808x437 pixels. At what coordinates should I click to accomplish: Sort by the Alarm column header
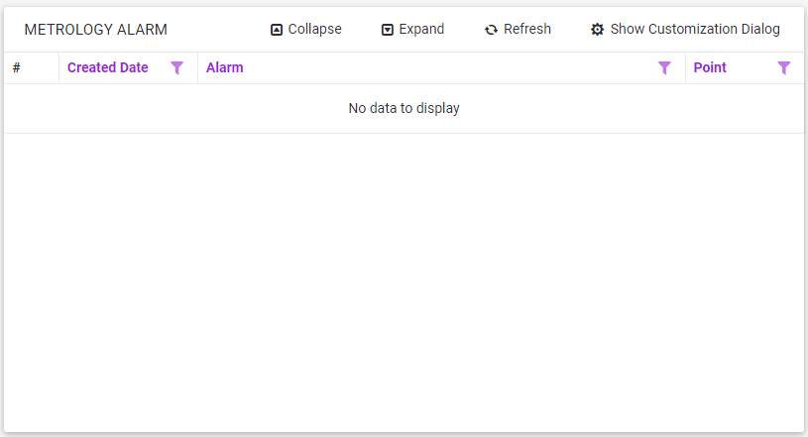(225, 68)
